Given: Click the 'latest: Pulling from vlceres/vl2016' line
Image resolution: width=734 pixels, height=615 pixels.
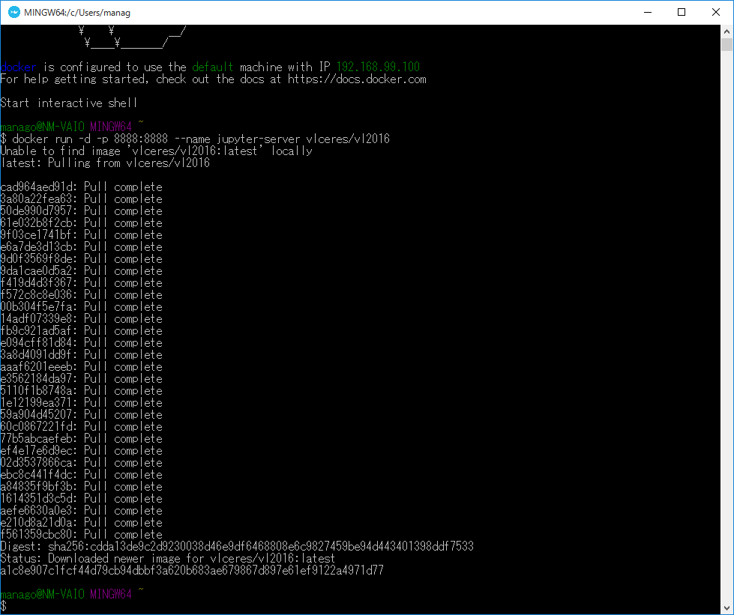Looking at the screenshot, I should click(105, 163).
